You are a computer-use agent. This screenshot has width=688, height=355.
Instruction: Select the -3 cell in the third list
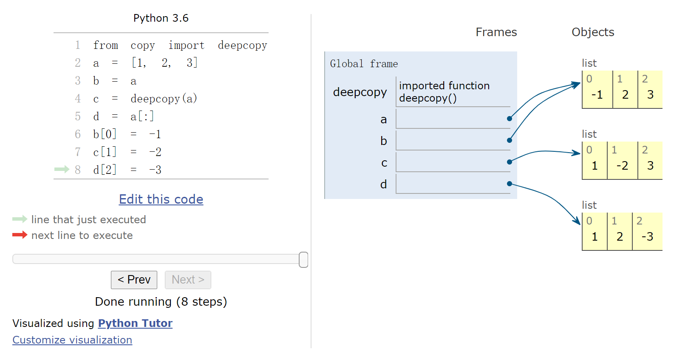coord(647,237)
